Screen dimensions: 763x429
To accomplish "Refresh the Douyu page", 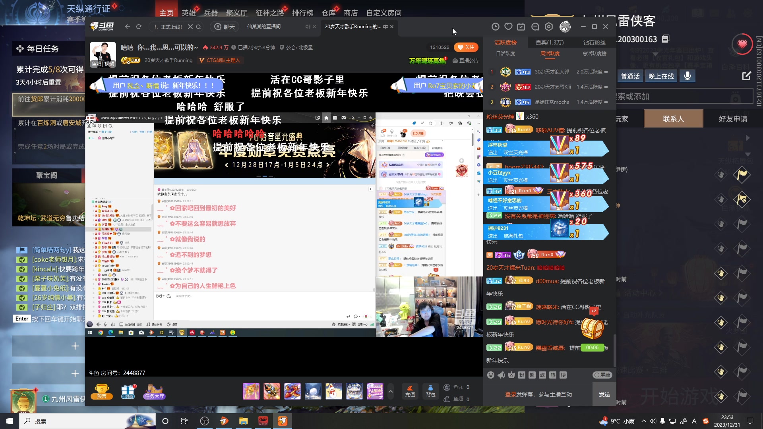I will (x=139, y=27).
